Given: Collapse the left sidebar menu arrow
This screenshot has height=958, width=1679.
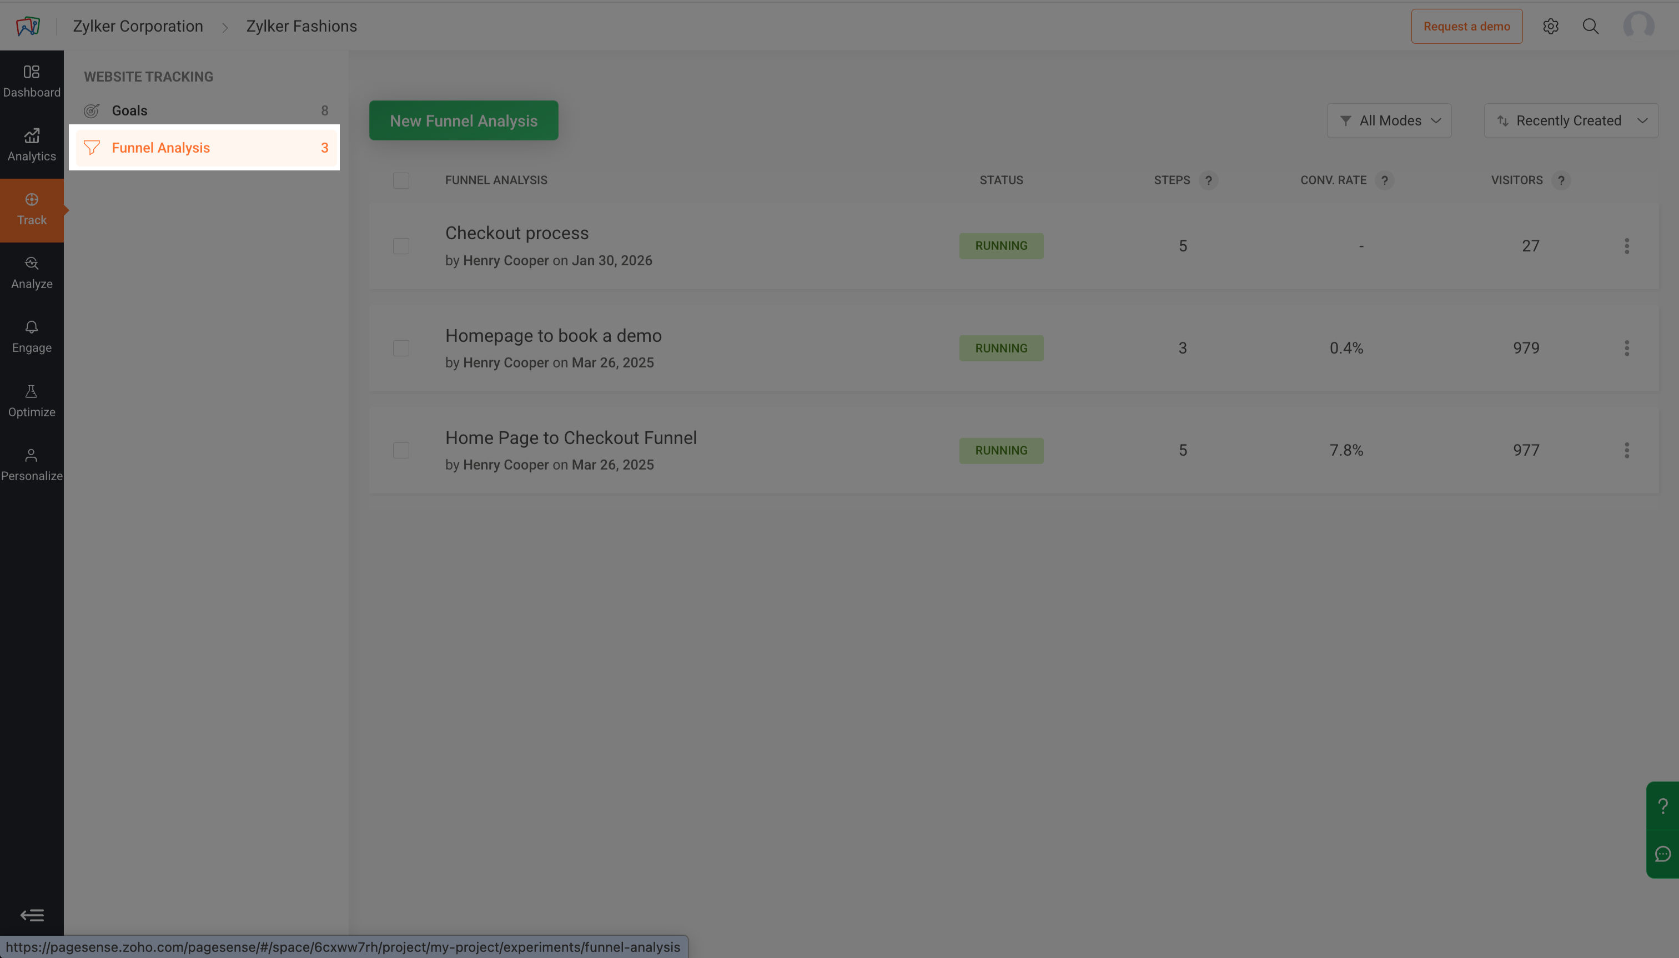Looking at the screenshot, I should click(x=32, y=915).
